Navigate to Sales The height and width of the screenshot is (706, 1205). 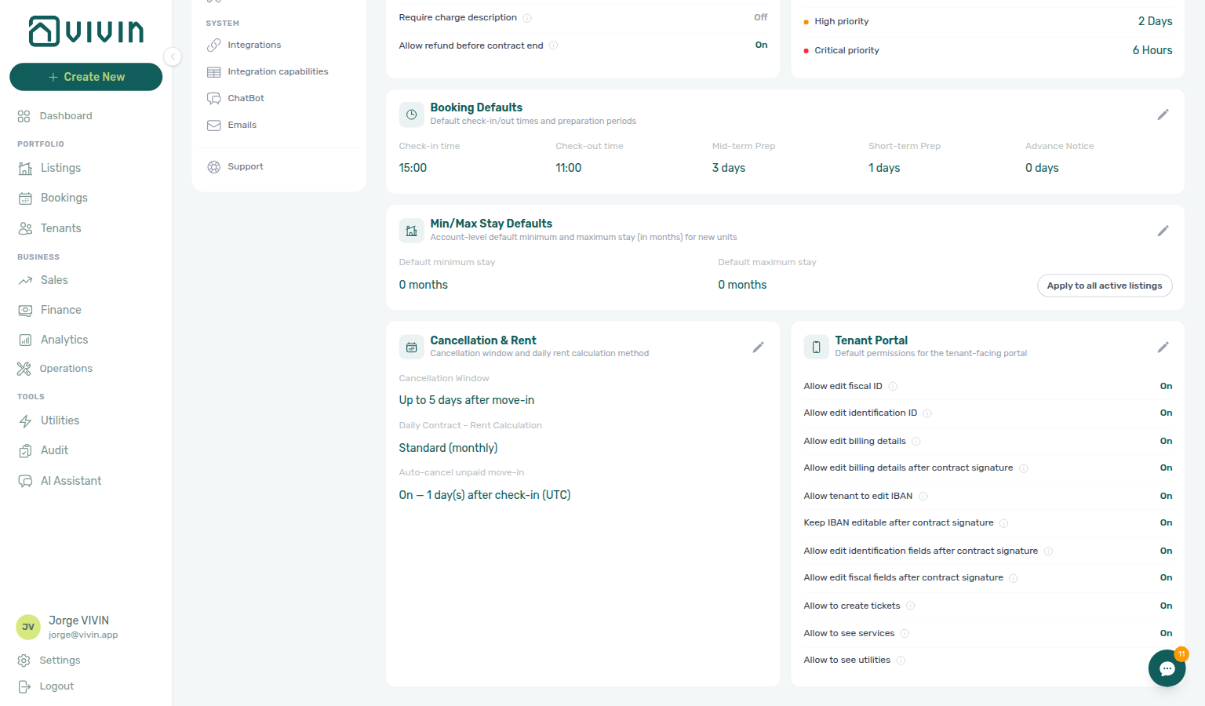point(54,280)
